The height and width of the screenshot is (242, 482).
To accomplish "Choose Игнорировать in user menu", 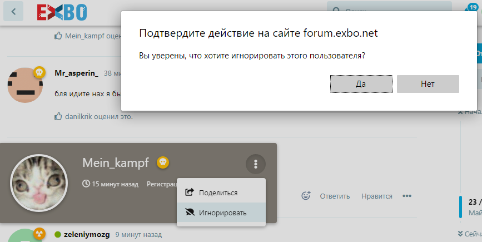I will tap(221, 213).
